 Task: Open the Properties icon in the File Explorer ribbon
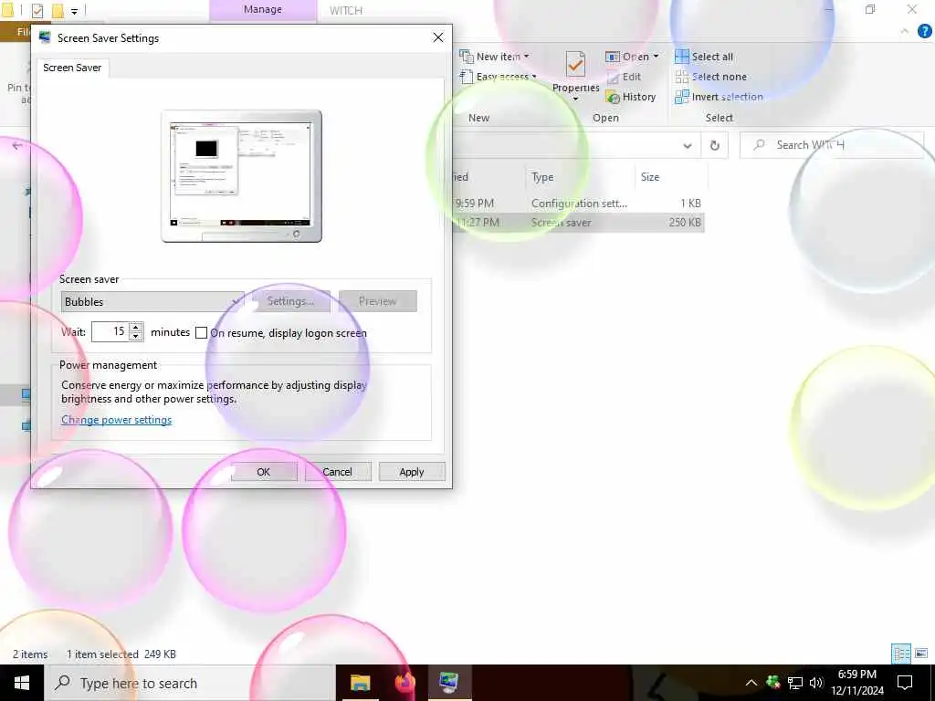575,65
